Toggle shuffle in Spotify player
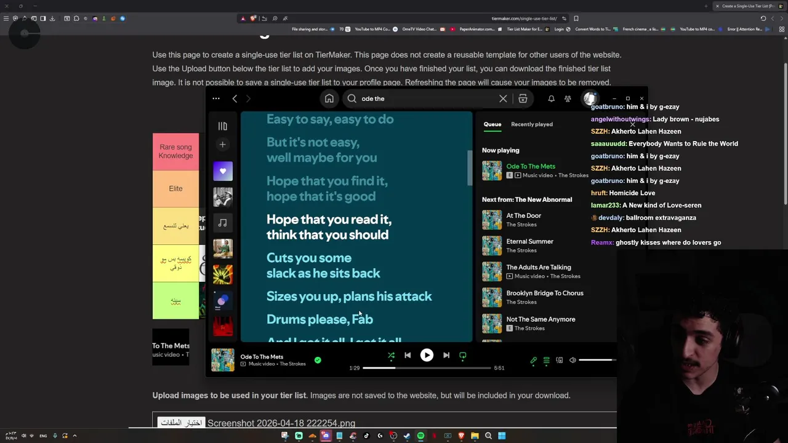This screenshot has width=788, height=443. tap(391, 355)
